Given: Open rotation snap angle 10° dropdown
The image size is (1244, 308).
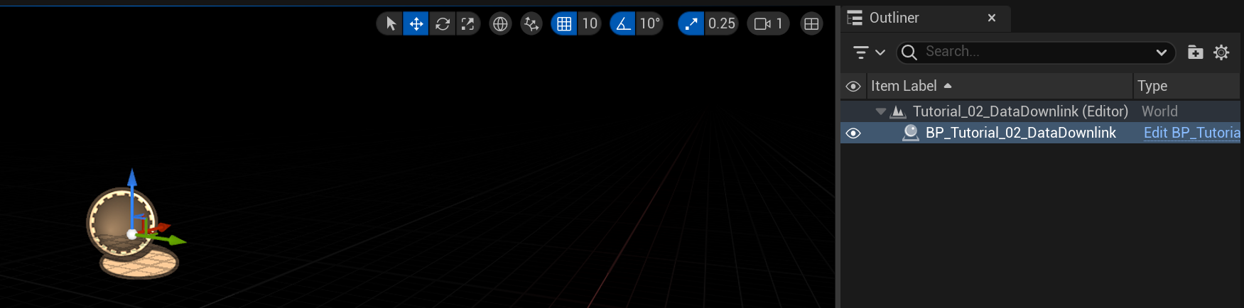Looking at the screenshot, I should click(x=649, y=24).
